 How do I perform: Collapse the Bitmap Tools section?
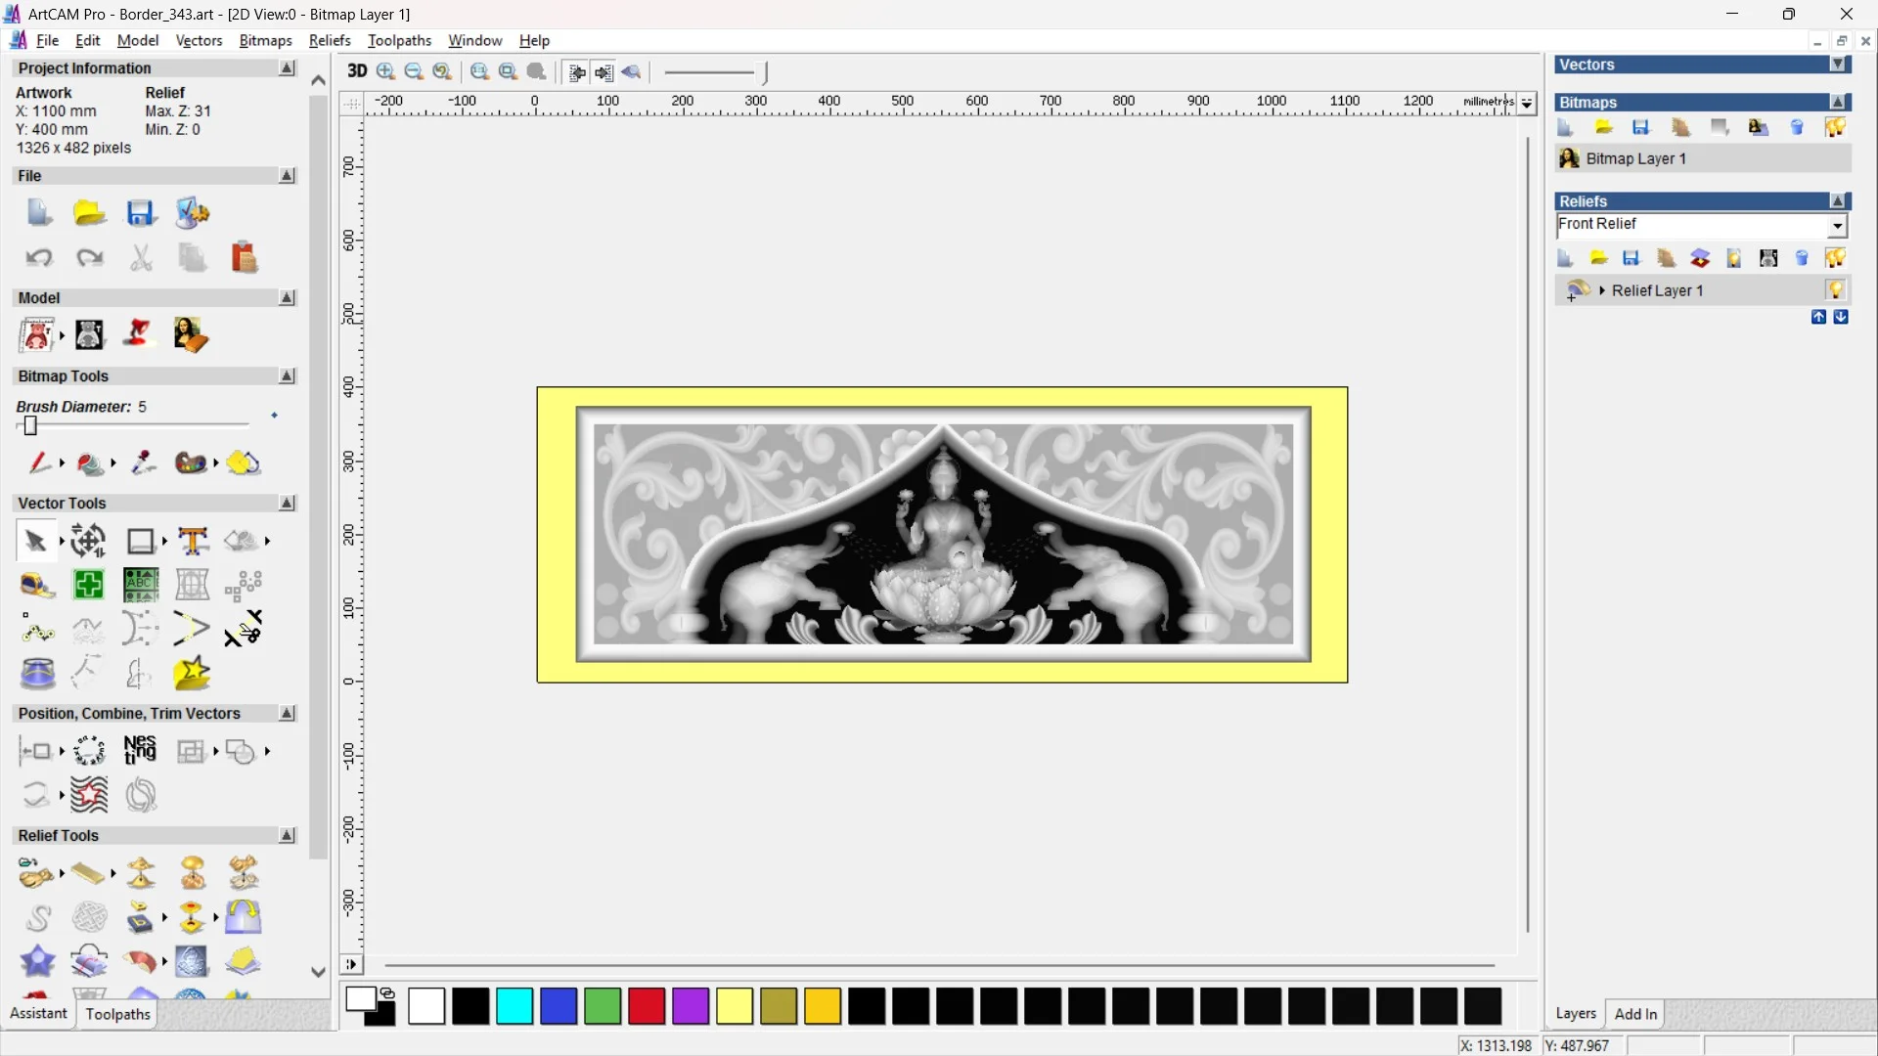pos(287,376)
